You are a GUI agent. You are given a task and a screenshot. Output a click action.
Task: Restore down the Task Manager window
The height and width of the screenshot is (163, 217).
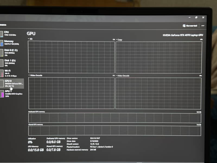pyautogui.click(x=196, y=17)
